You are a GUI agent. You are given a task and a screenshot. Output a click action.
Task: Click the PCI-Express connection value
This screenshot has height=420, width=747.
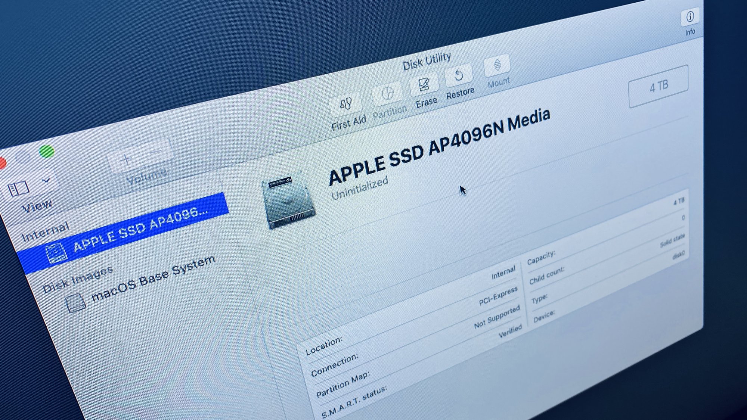(x=498, y=296)
